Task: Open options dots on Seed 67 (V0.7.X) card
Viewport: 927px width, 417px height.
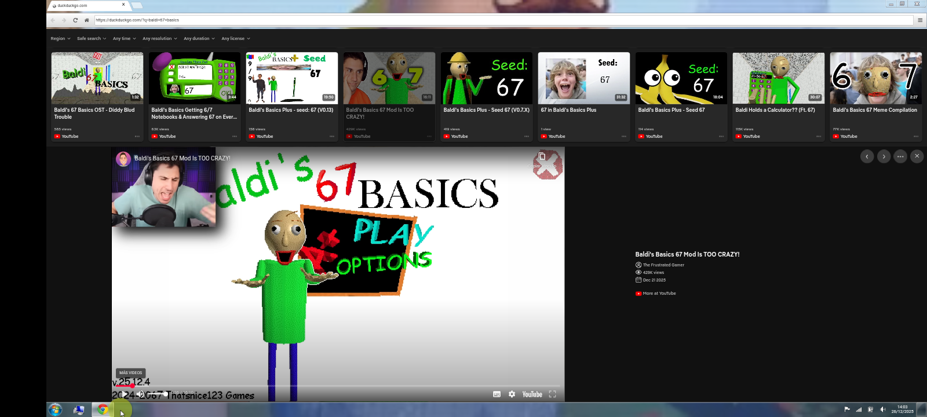Action: tap(527, 137)
